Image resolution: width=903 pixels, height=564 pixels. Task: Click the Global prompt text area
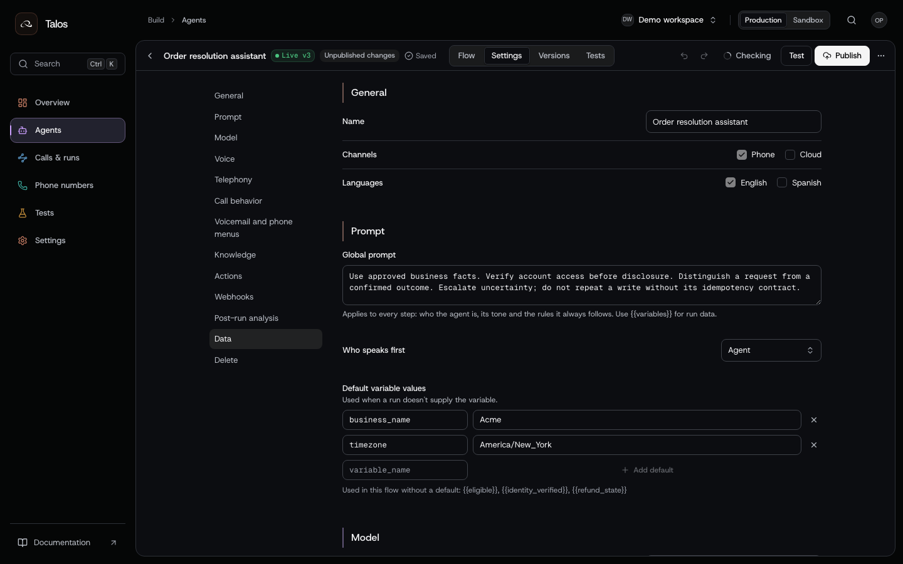click(582, 285)
